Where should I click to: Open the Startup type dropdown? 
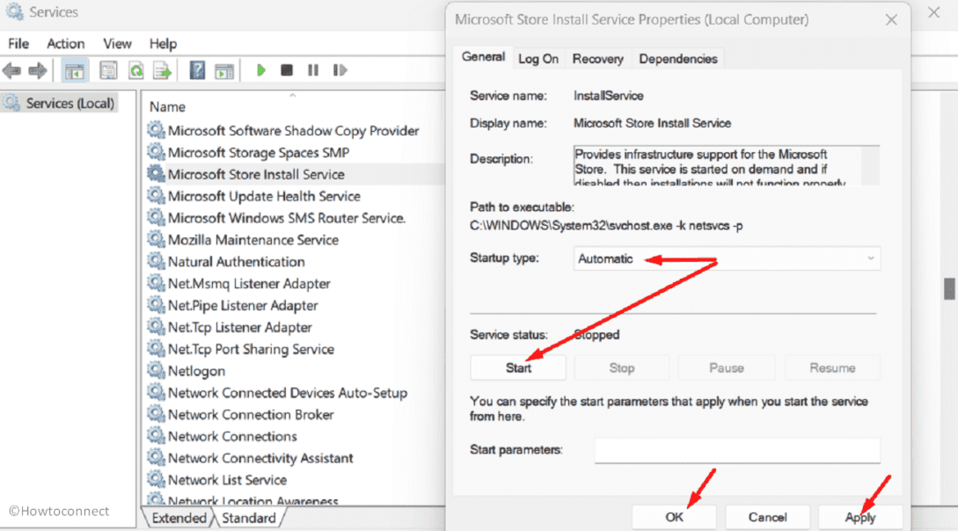(727, 258)
